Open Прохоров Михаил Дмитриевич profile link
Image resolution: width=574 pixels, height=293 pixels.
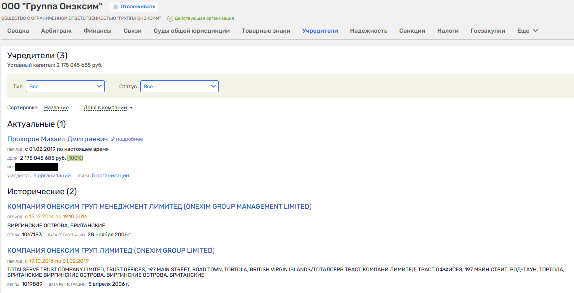pos(58,139)
